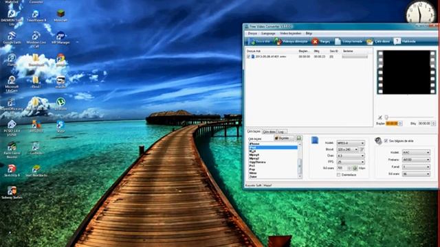Click the desktop clock gadget
The image size is (440, 247).
pyautogui.click(x=420, y=12)
